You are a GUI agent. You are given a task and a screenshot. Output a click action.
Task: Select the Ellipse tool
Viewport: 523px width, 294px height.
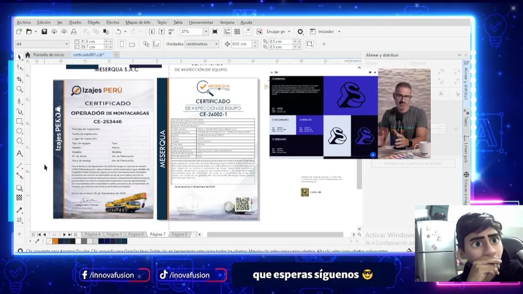[19, 131]
